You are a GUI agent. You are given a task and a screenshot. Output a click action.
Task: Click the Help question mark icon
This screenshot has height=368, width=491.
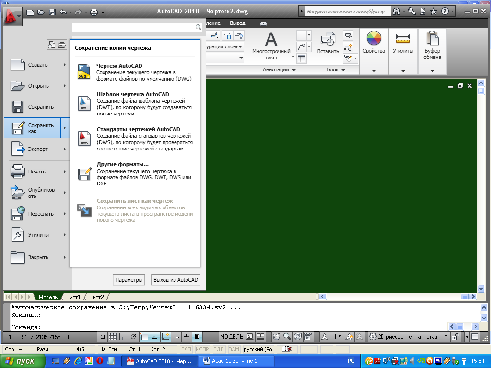[x=444, y=11]
